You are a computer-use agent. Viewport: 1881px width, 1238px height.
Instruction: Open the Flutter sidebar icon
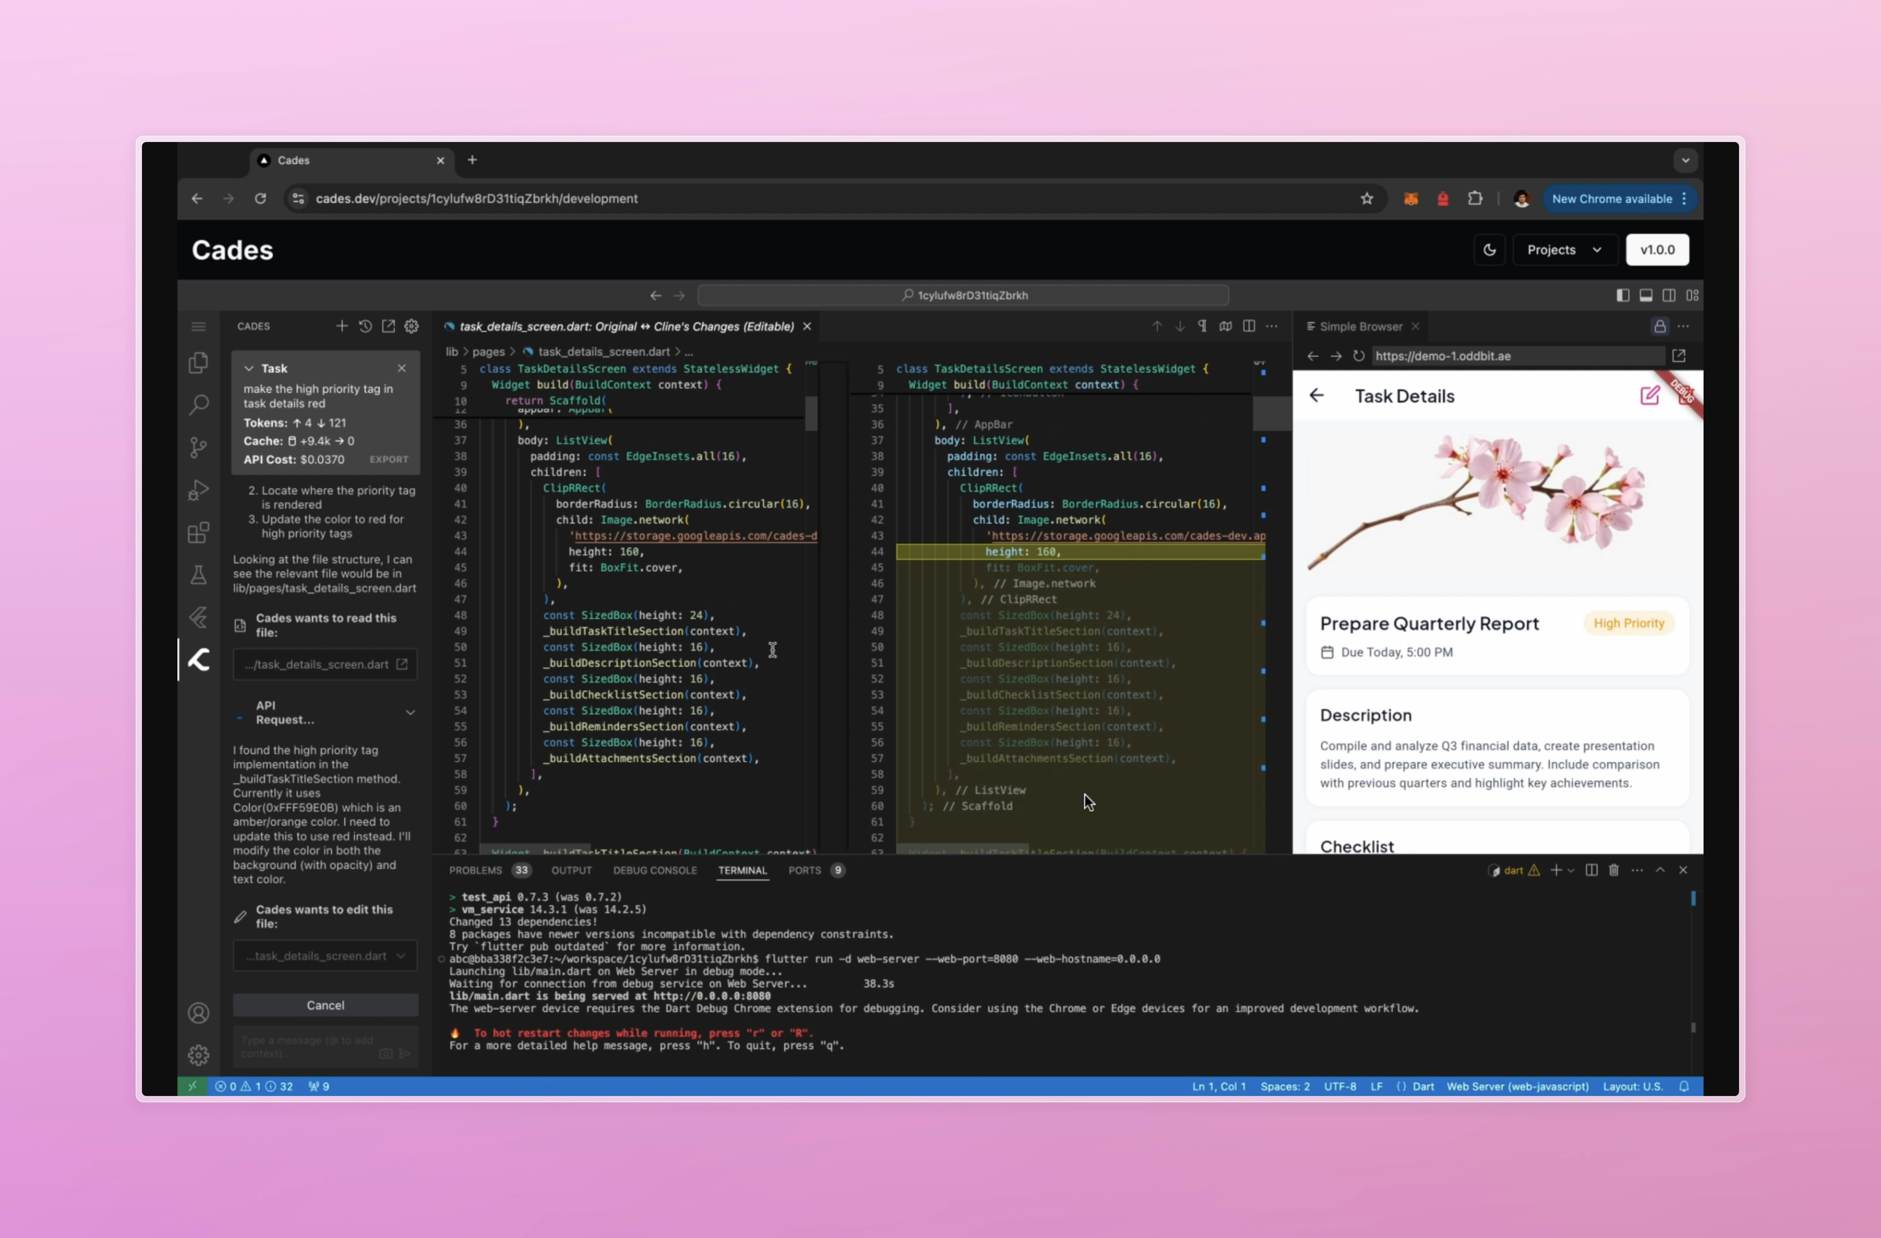tap(199, 618)
